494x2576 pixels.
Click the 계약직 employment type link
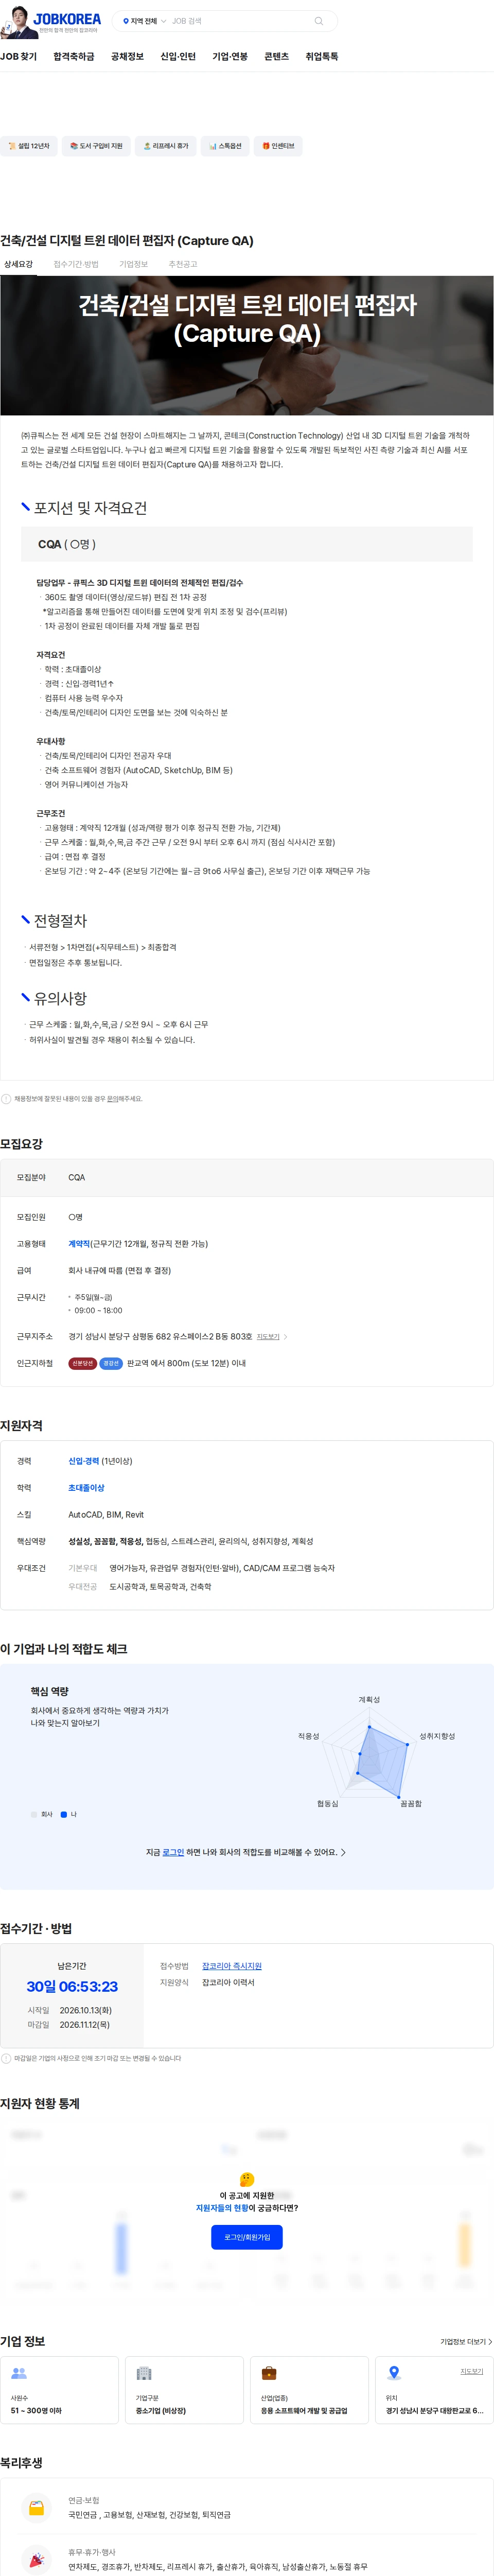[x=79, y=1243]
